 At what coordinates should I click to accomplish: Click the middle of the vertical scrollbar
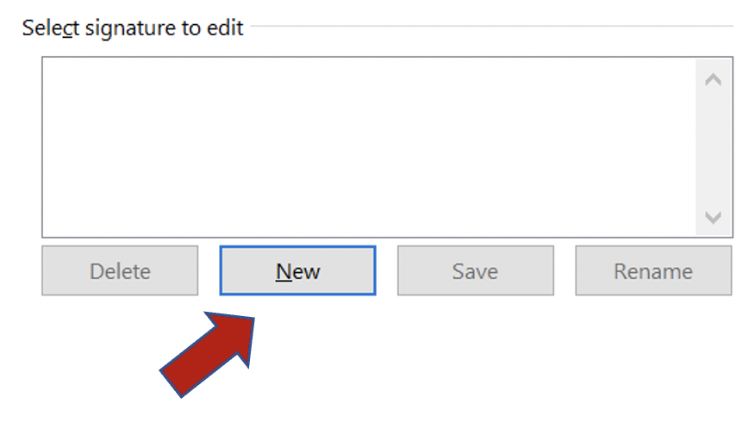point(713,148)
